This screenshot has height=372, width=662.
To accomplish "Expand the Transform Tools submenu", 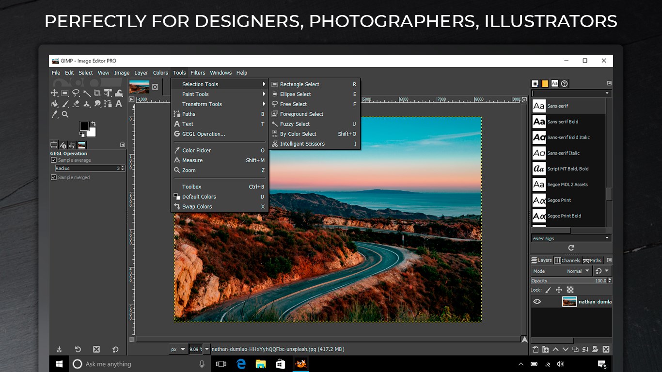I will coord(220,104).
